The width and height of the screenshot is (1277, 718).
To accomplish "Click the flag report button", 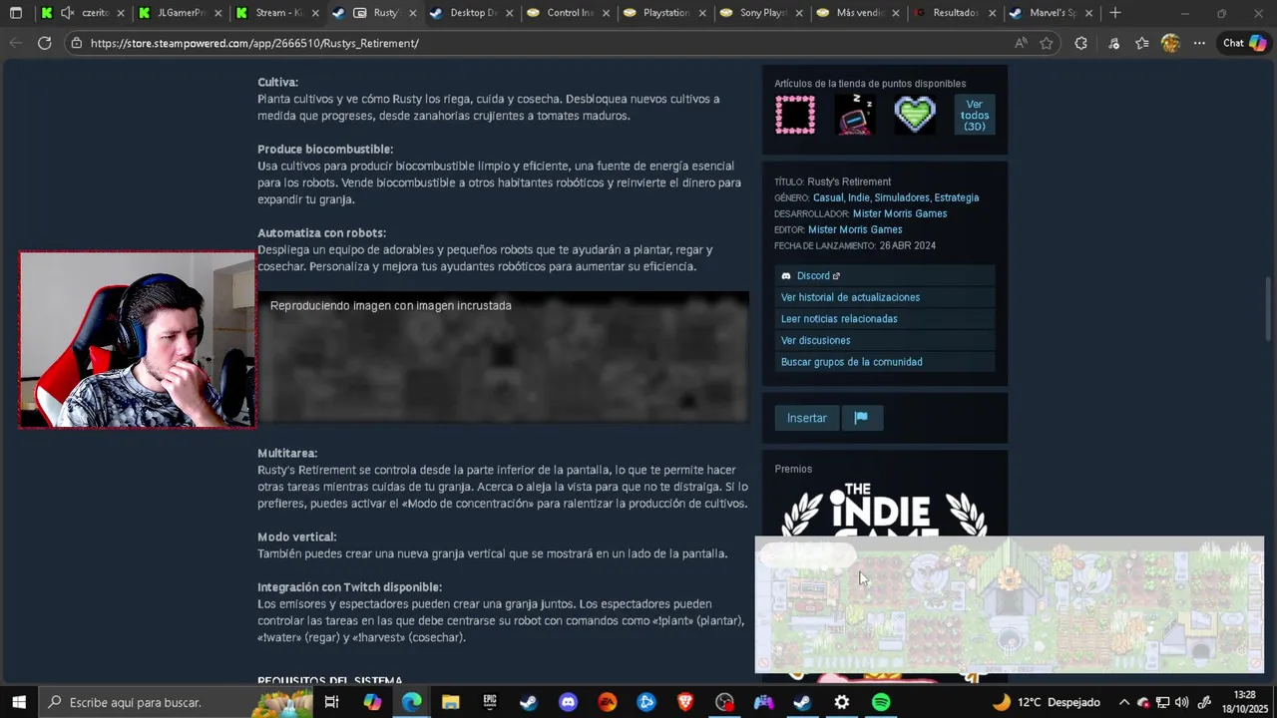I will pyautogui.click(x=862, y=418).
